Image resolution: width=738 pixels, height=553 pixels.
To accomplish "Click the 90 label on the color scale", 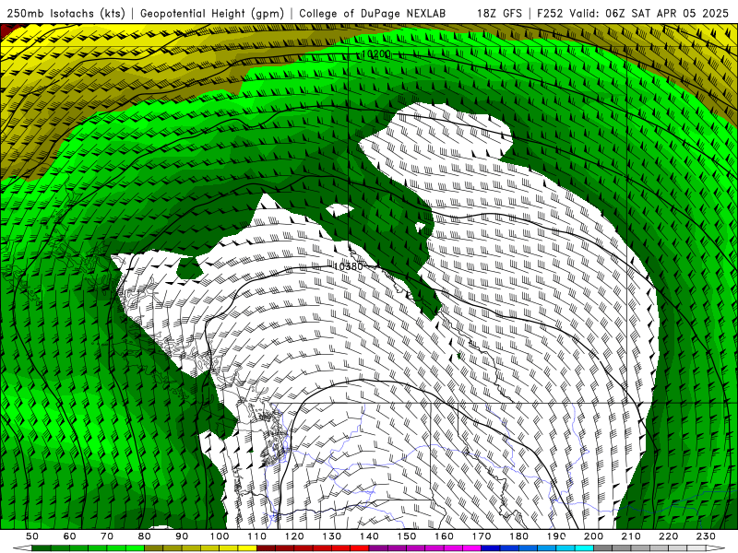I will tap(182, 536).
